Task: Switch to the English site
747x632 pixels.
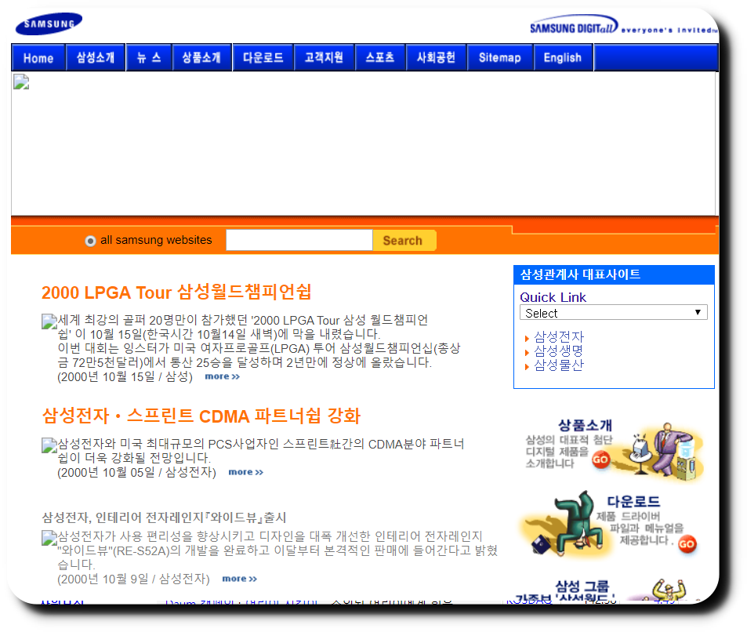Action: pyautogui.click(x=563, y=58)
